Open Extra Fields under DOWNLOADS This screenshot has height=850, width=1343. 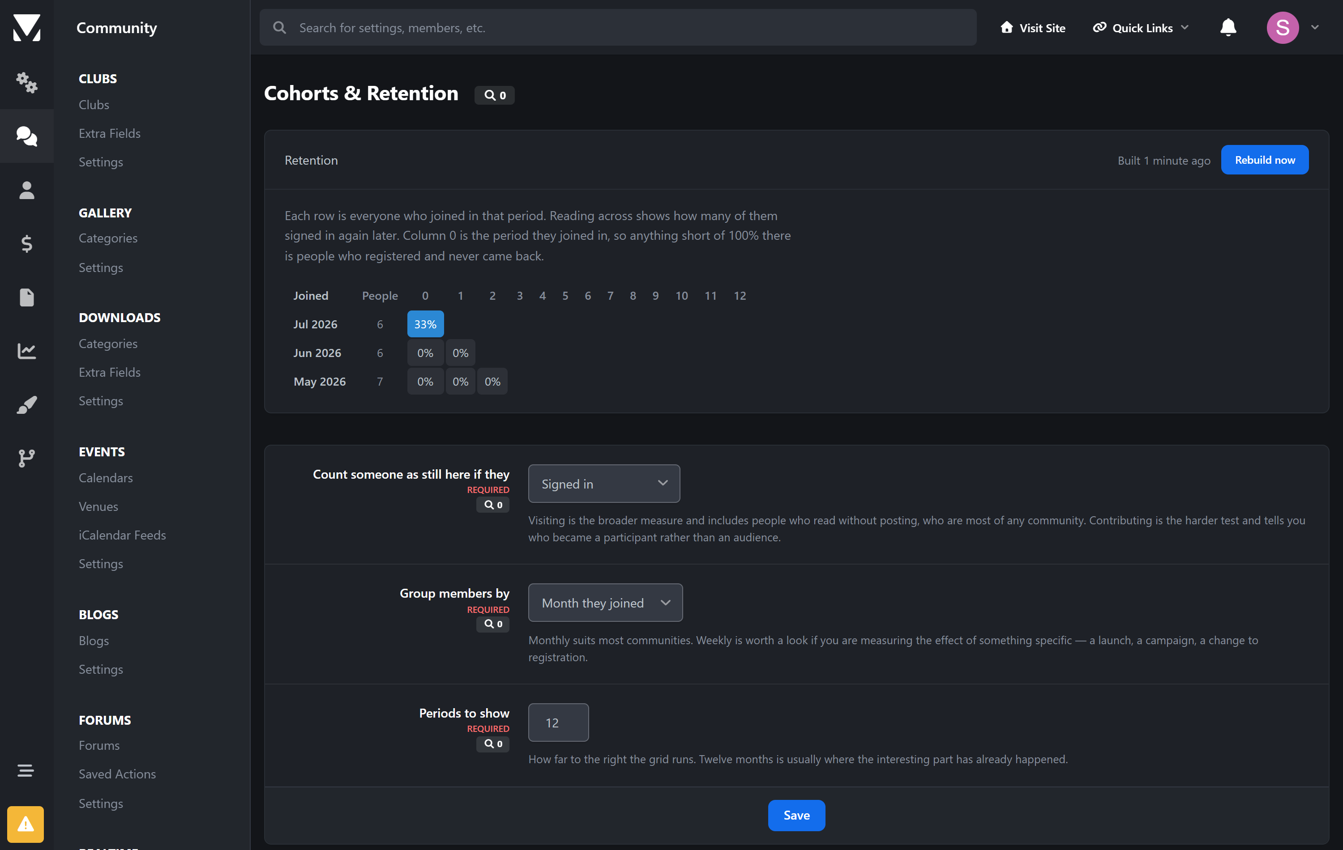click(109, 372)
